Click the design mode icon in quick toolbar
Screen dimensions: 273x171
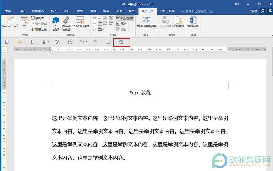pos(121,42)
